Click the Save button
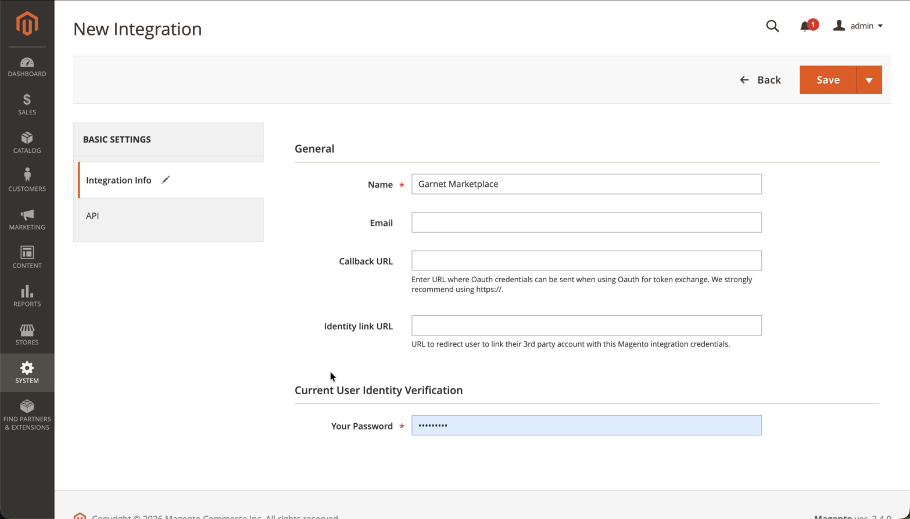 point(828,80)
